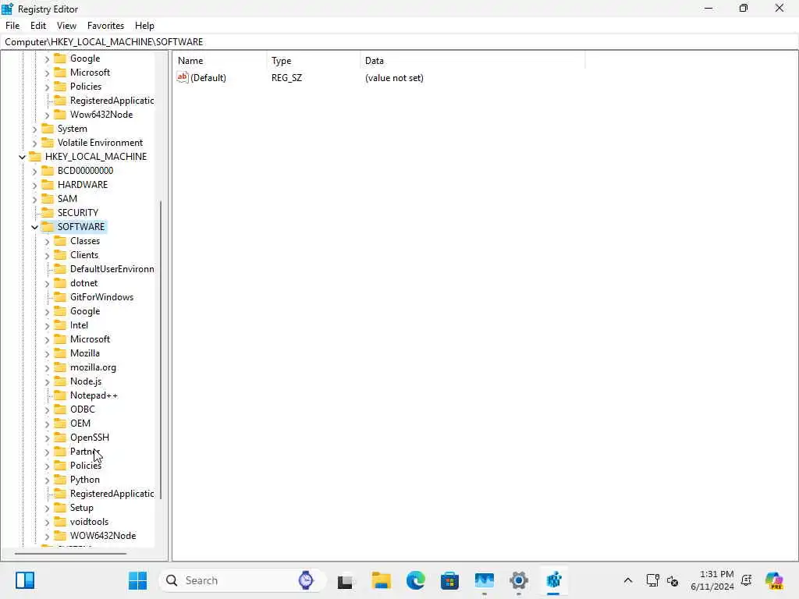
Task: Collapse the HKEY_LOCAL_MACHINE hive
Action: click(x=22, y=157)
